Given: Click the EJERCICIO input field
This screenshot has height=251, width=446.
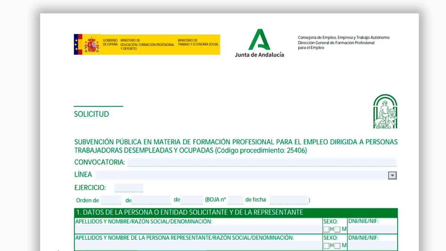Looking at the screenshot, I should tap(128, 187).
